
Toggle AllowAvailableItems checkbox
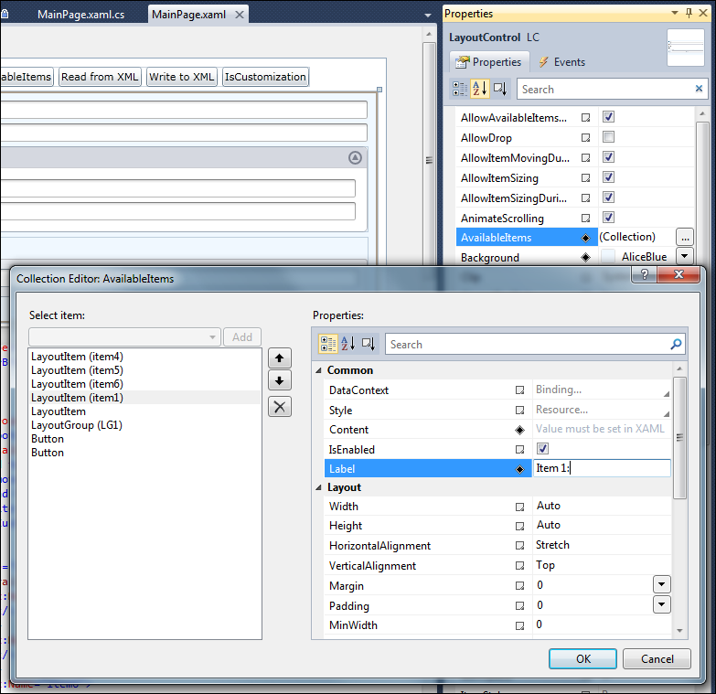point(608,117)
